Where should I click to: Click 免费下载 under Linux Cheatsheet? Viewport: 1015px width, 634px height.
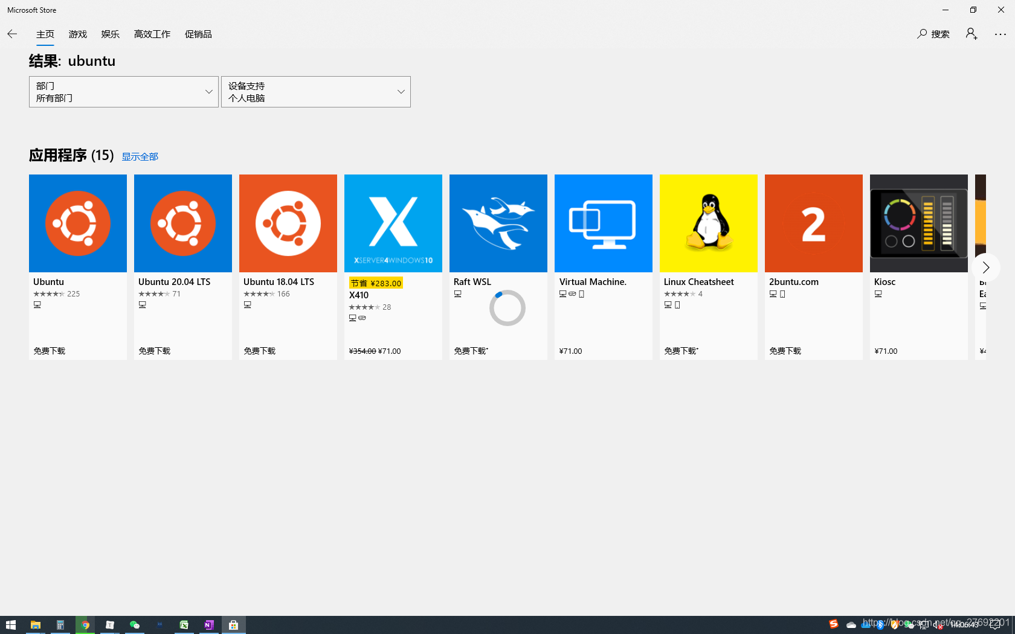[681, 351]
